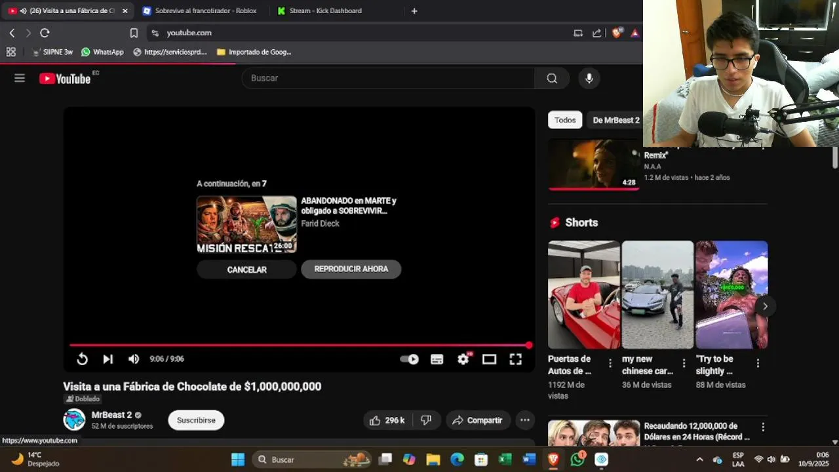Open the 4:28 Remix video thumbnail
Image resolution: width=839 pixels, height=472 pixels.
coord(594,165)
